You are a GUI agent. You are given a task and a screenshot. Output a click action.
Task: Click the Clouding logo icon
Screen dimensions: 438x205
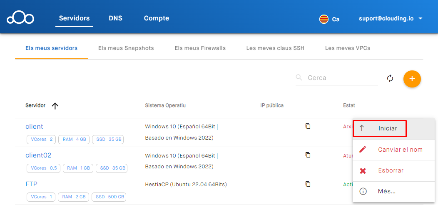pos(20,18)
